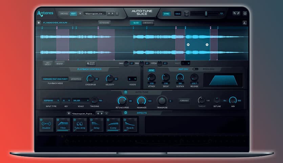The height and width of the screenshot is (163, 283).
Task: Click the Crossfade knob
Action: [x=90, y=78]
